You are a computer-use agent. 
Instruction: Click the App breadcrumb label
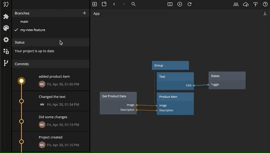point(97,13)
